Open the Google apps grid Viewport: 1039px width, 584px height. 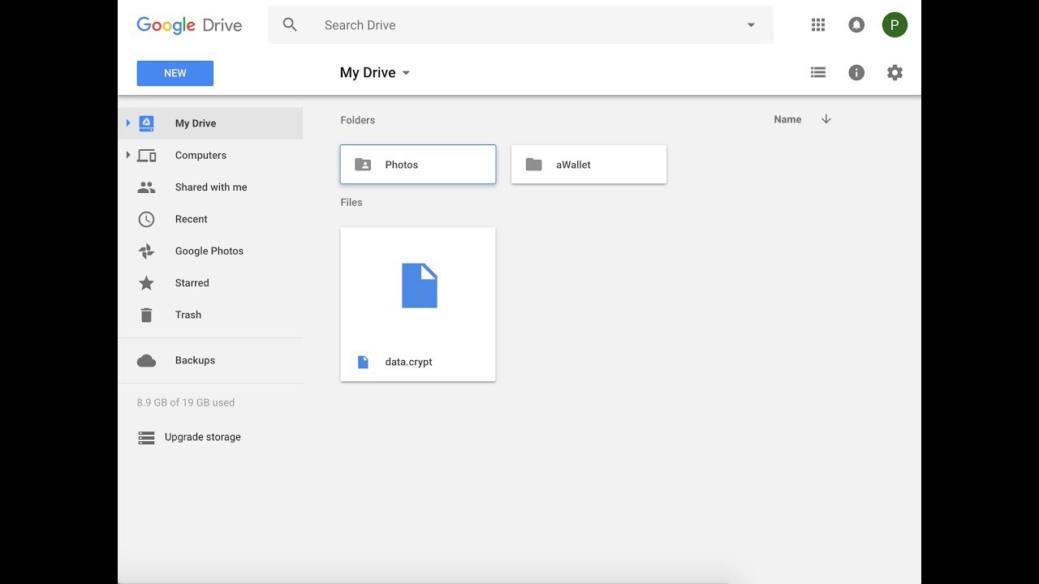pyautogui.click(x=818, y=25)
